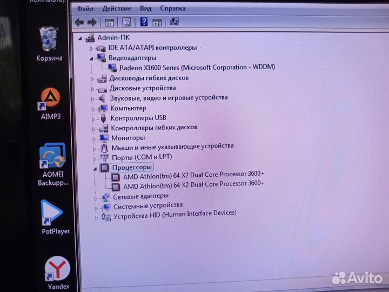Select the first AMD Athlon 64 X2 processor entry
389x292 pixels.
[x=193, y=176]
